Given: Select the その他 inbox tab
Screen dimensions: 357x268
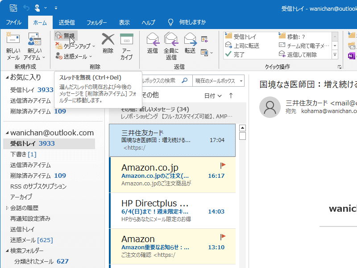Looking at the screenshot, I should [150, 95].
